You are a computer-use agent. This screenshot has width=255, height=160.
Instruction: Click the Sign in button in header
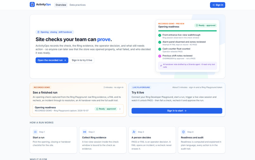(217, 5)
